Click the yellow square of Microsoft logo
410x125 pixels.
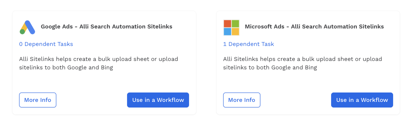[235, 32]
